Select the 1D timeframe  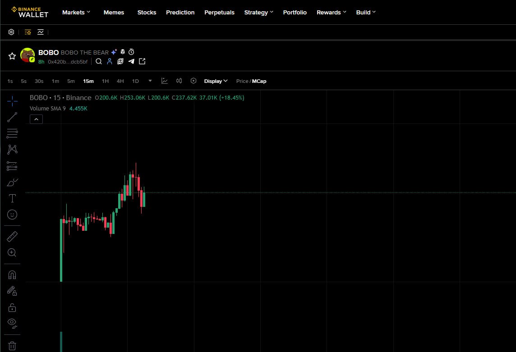click(x=136, y=81)
